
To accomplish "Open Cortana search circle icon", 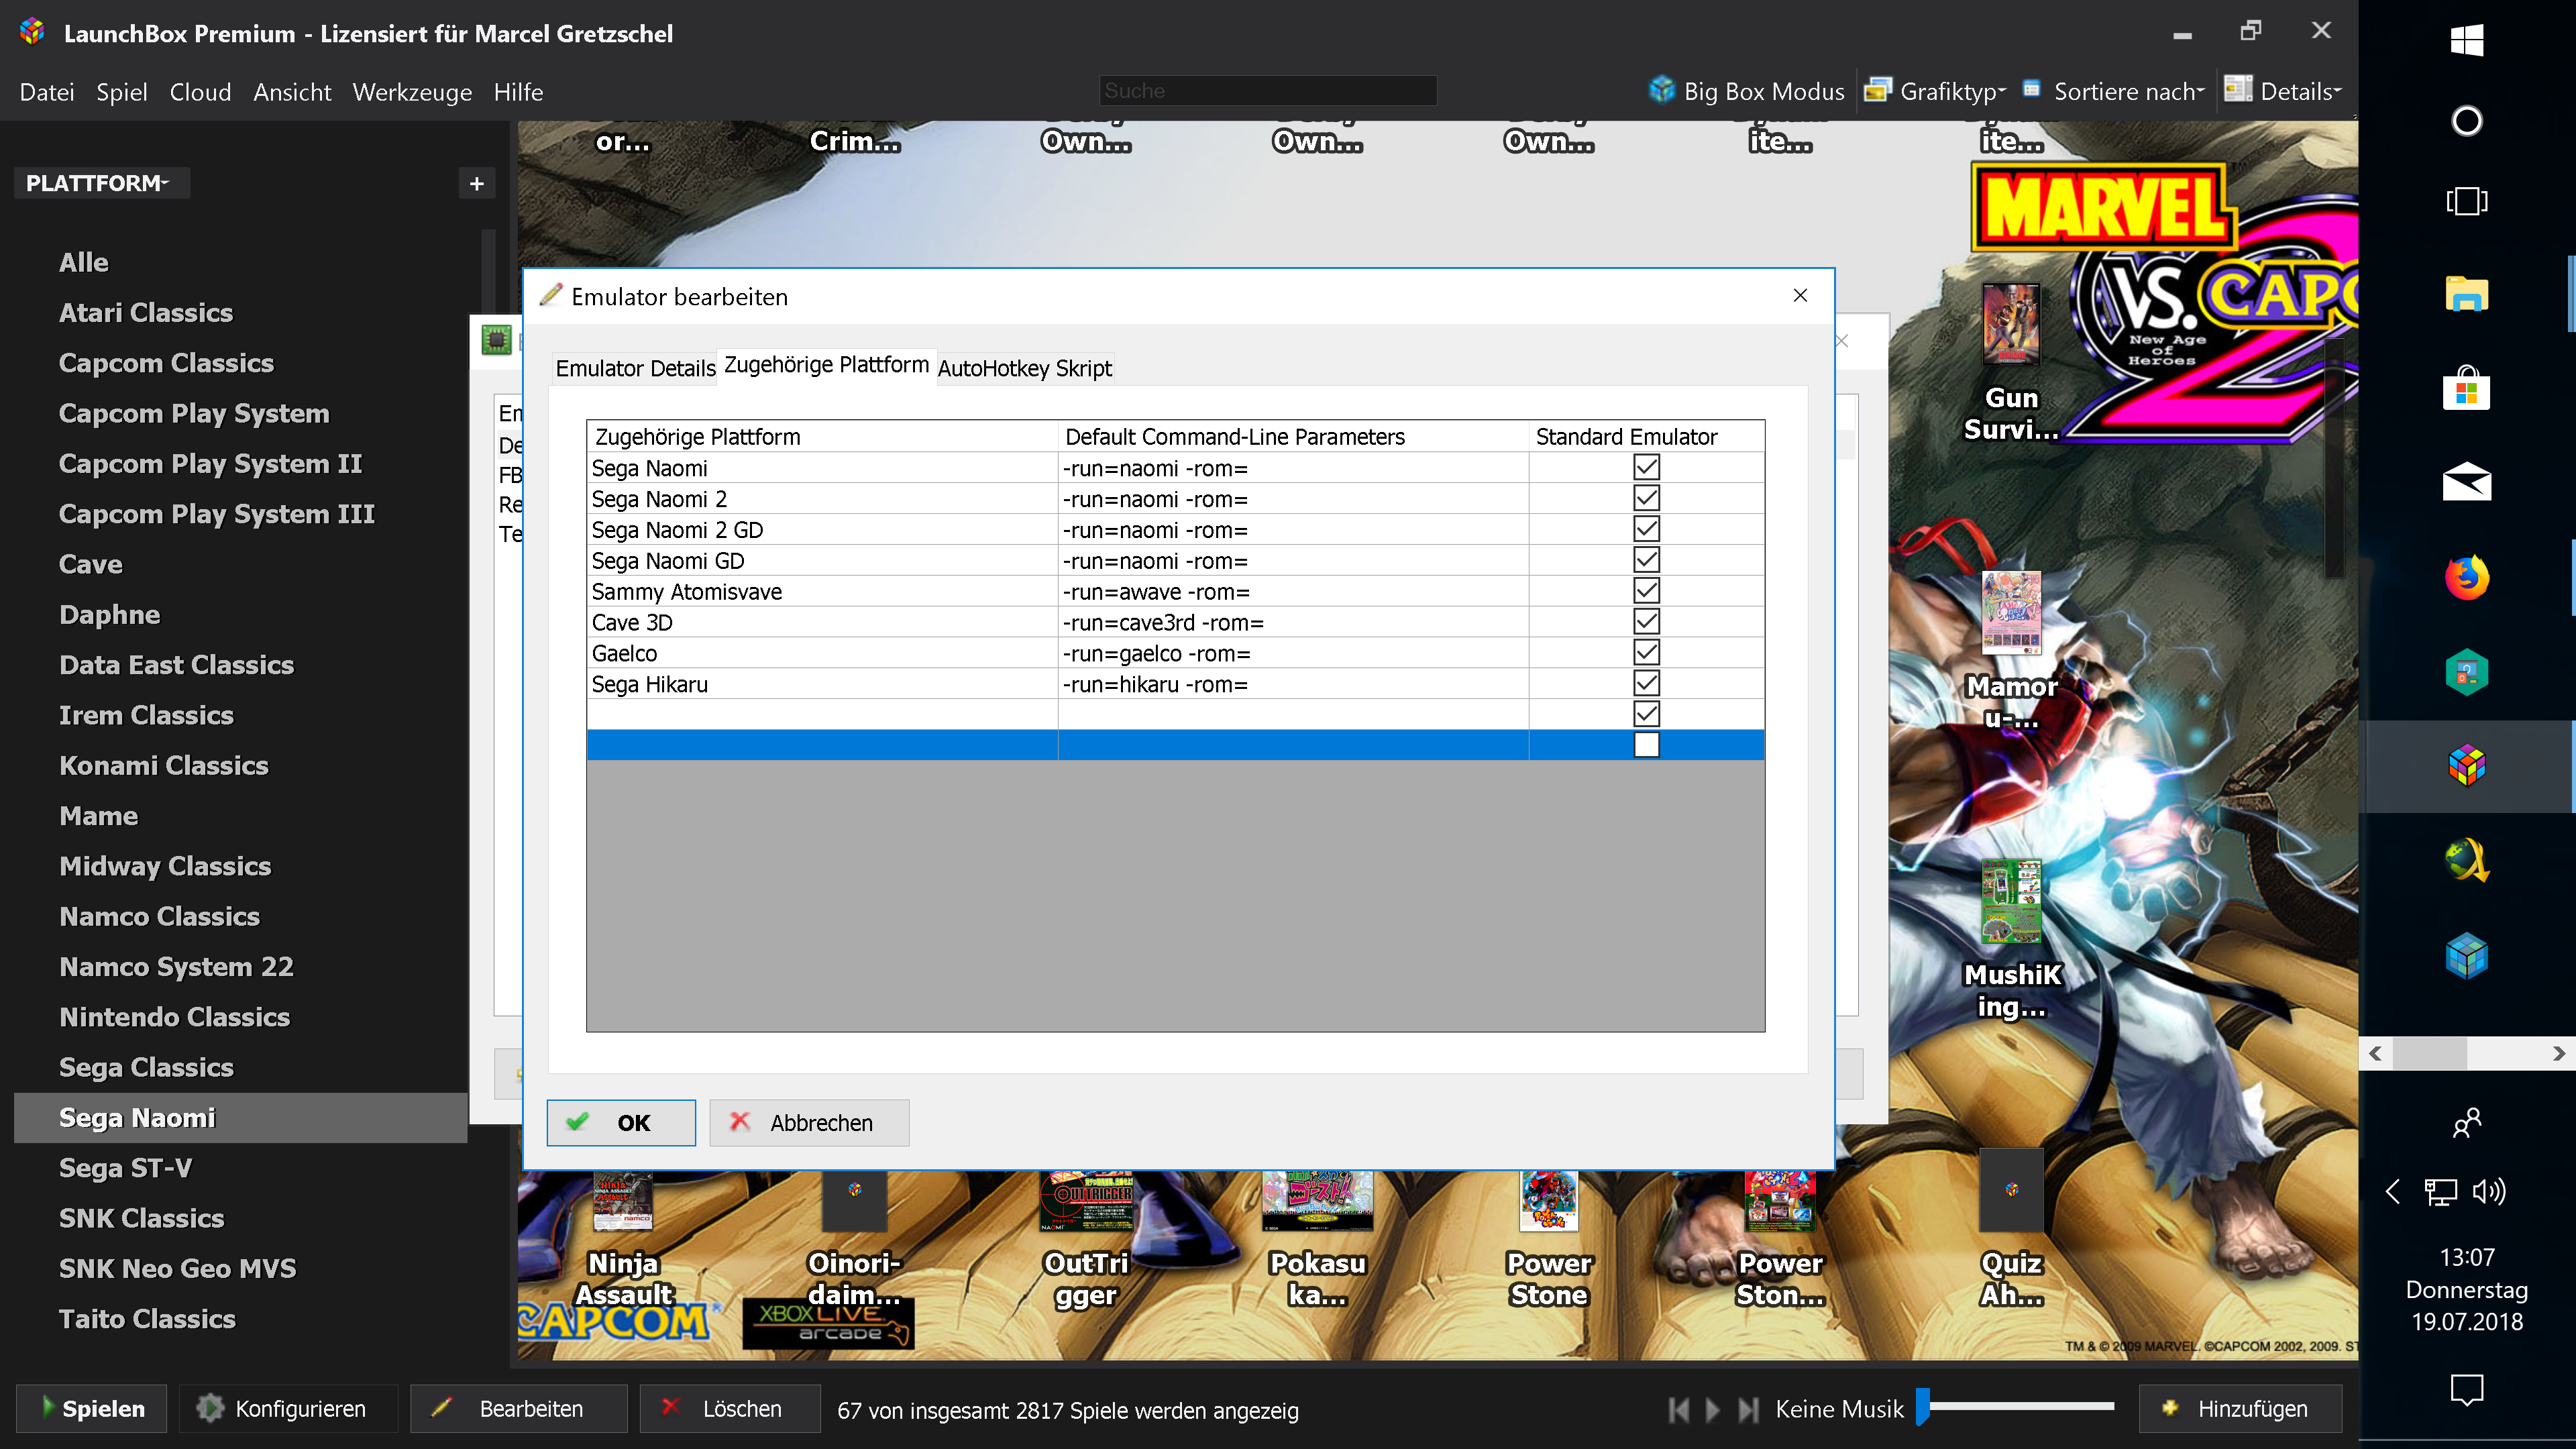I will click(2466, 121).
